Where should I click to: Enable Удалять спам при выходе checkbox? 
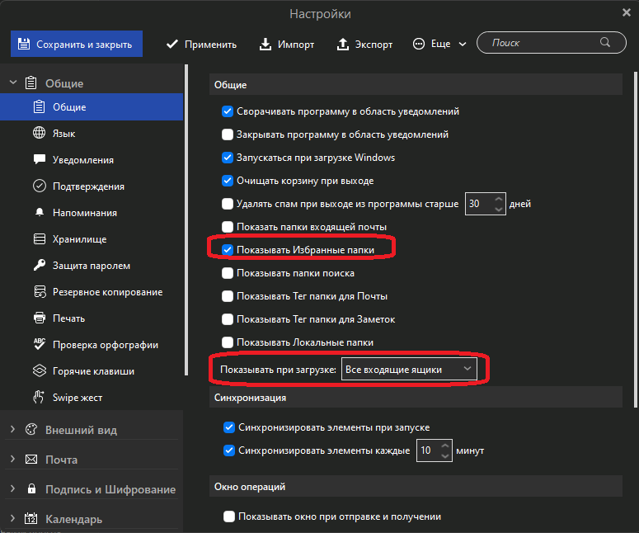tap(228, 204)
